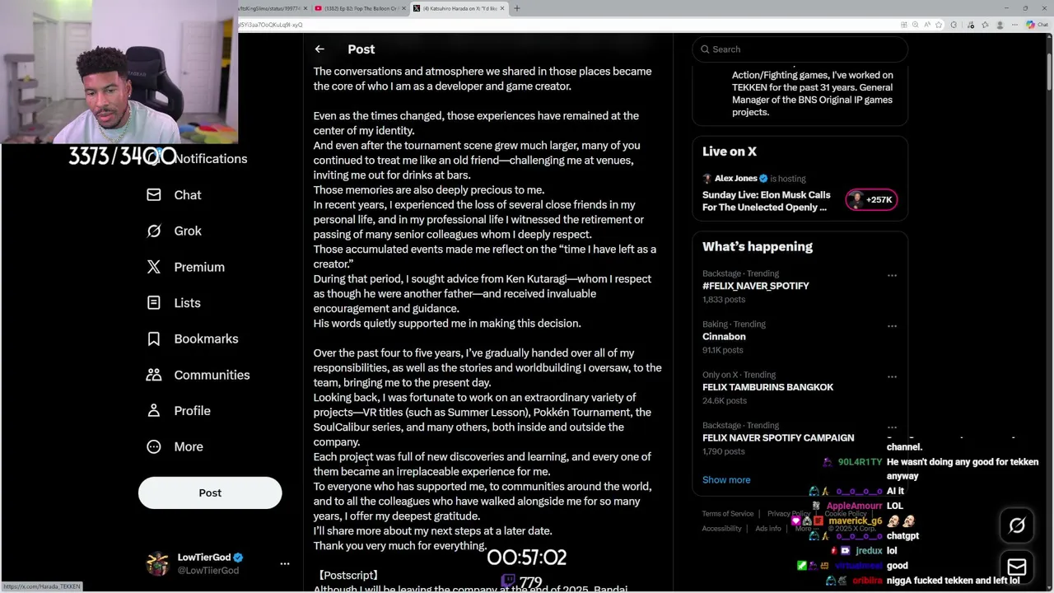Select the Premium menu label
Image resolution: width=1054 pixels, height=593 pixels.
tap(199, 267)
